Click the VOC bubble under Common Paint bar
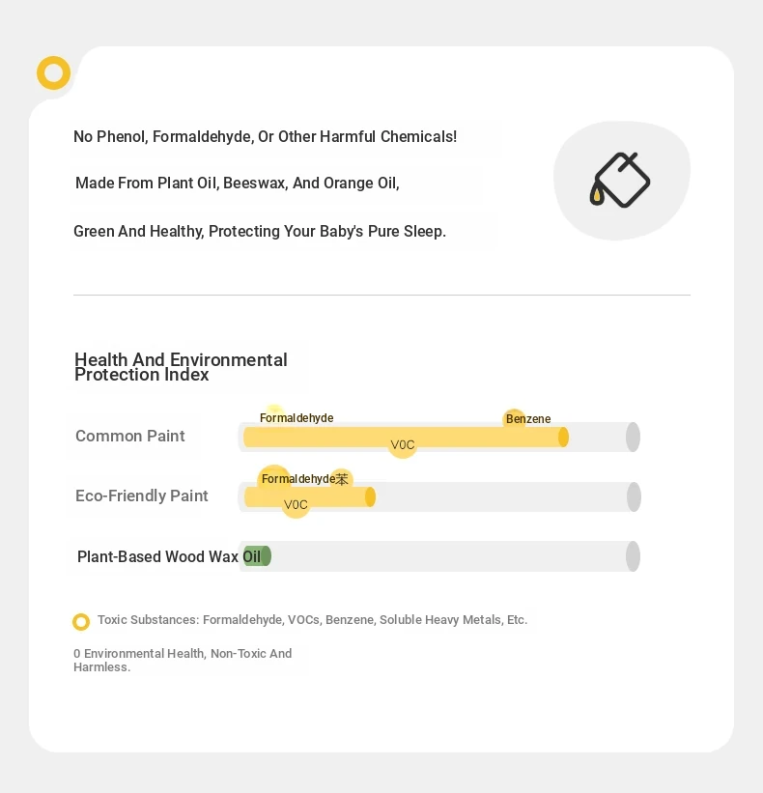 coord(403,445)
